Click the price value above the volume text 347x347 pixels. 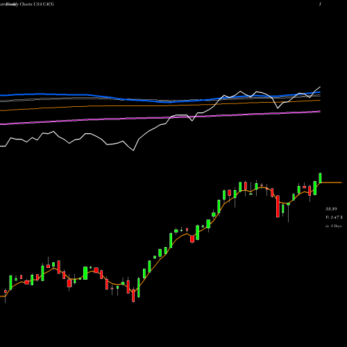pyautogui.click(x=331, y=209)
